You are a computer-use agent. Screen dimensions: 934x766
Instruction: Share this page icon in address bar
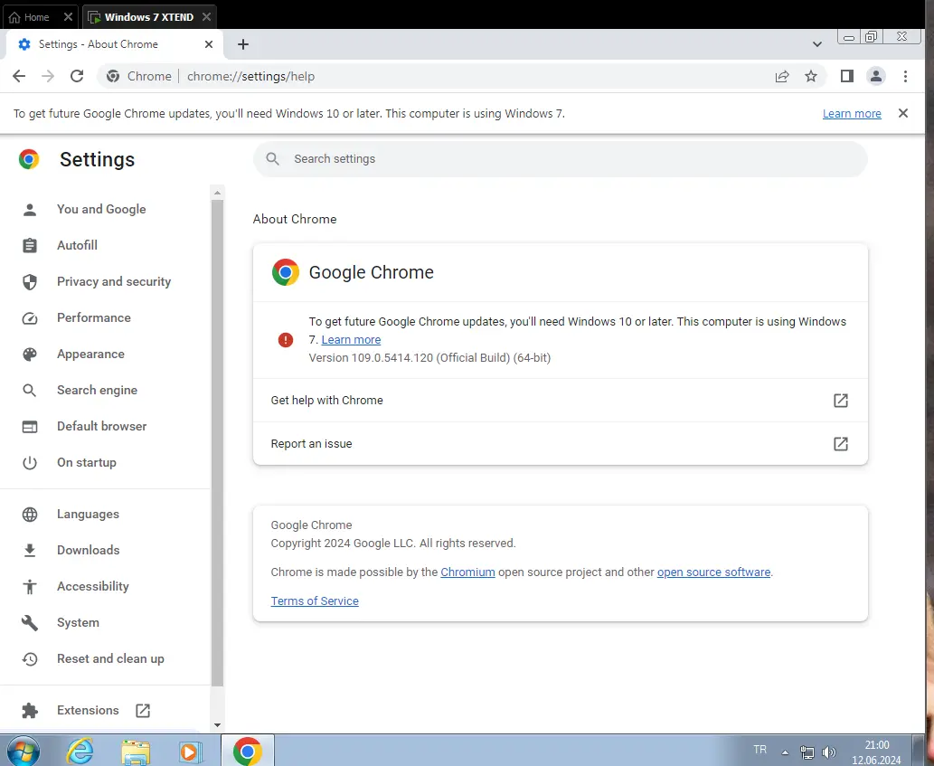point(782,76)
